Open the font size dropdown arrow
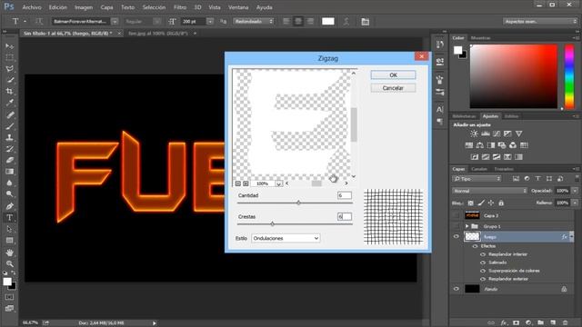 point(210,22)
